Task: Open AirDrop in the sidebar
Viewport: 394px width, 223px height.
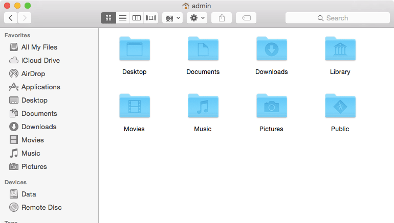Action: point(33,73)
